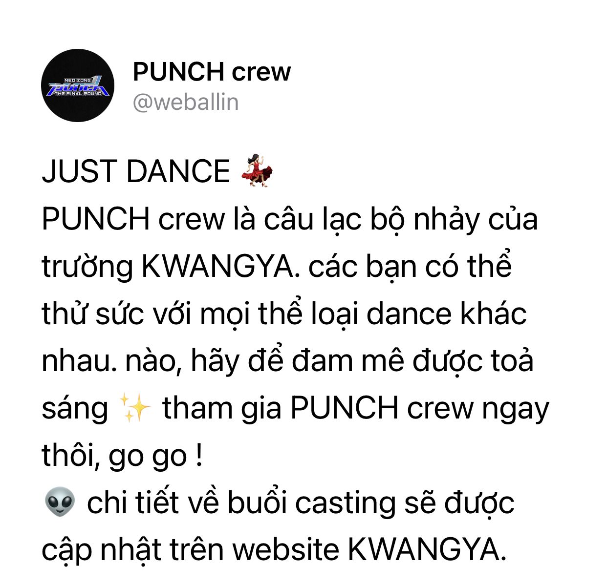Open the PUNCH crew profile avatar
Viewport: 607px width, 586px height.
tap(78, 85)
